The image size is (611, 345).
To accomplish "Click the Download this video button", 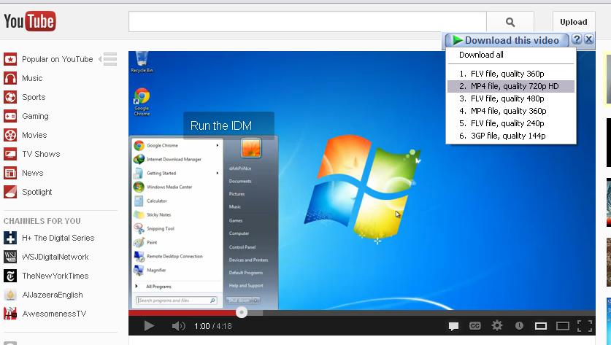I will click(507, 40).
